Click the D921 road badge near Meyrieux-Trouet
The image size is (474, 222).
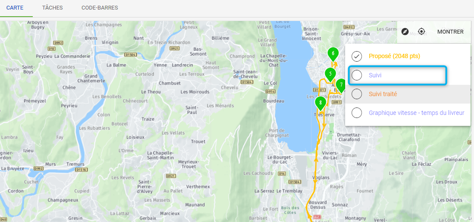coord(171,176)
